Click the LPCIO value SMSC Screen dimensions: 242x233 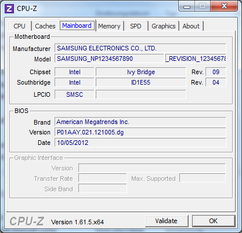[74, 94]
